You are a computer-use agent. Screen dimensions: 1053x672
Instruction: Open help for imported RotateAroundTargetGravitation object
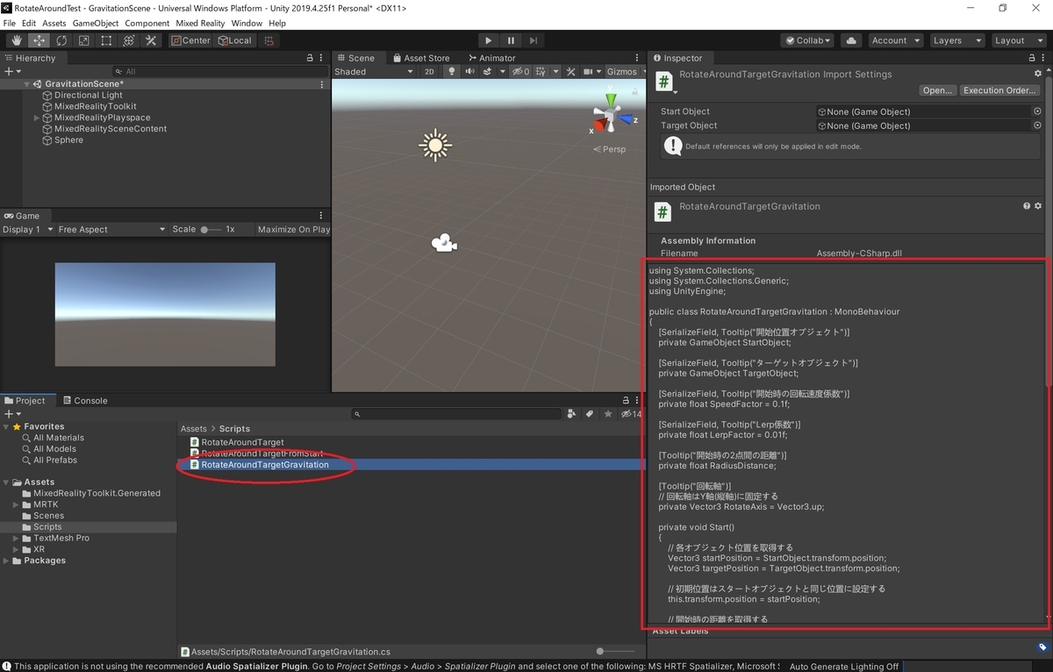pos(1027,206)
